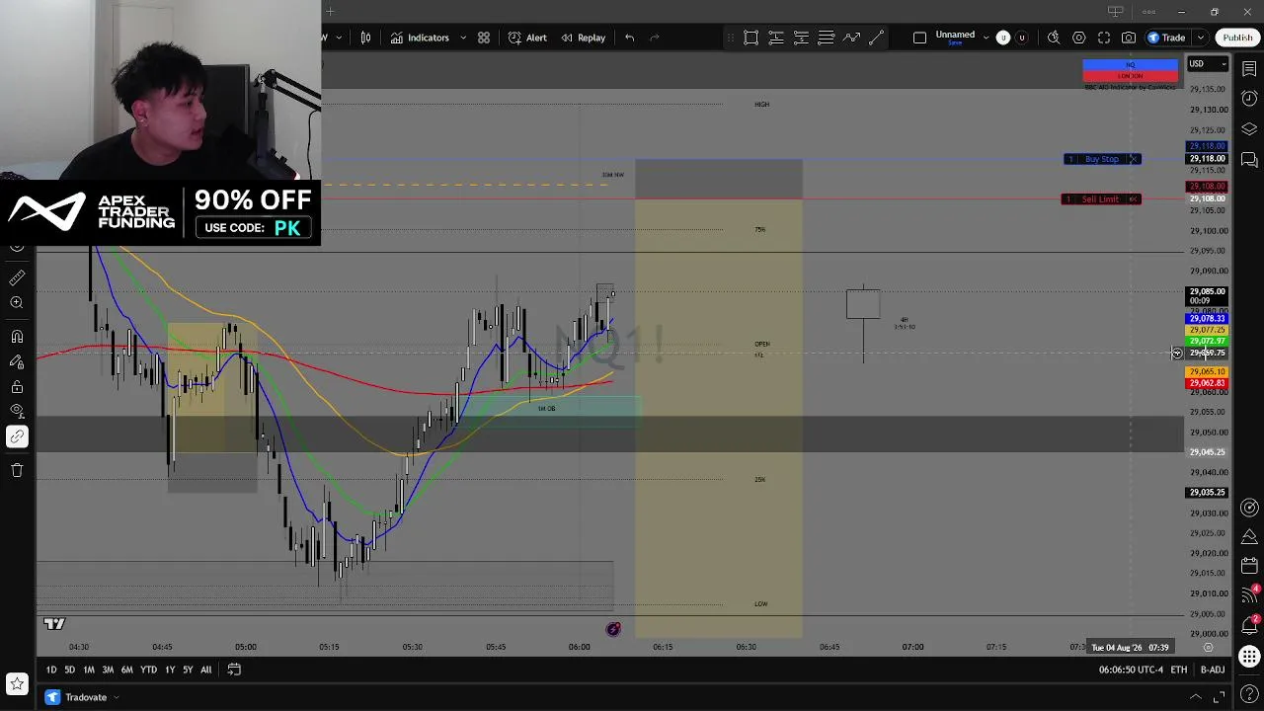Click the Sell Limit order label on chart
Screen dimensions: 1264x711
(1100, 199)
